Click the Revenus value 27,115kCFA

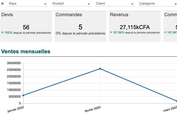135,27
